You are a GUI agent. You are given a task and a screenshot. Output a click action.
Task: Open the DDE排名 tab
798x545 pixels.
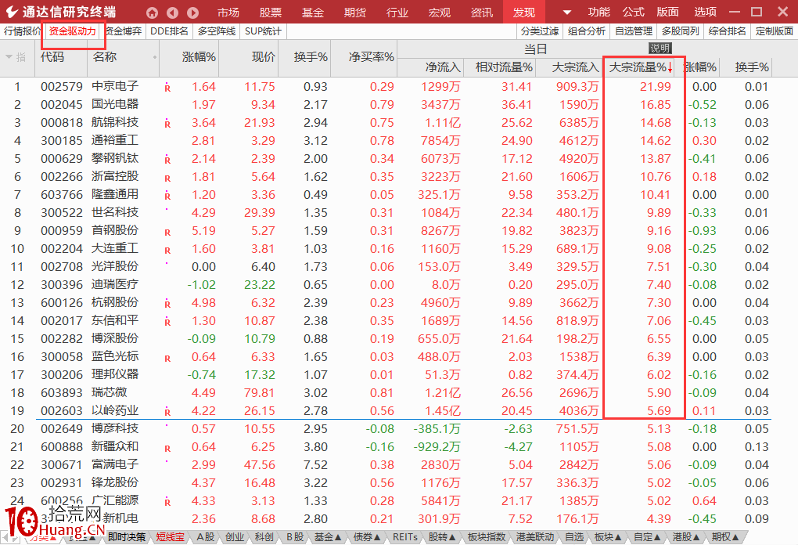(169, 31)
